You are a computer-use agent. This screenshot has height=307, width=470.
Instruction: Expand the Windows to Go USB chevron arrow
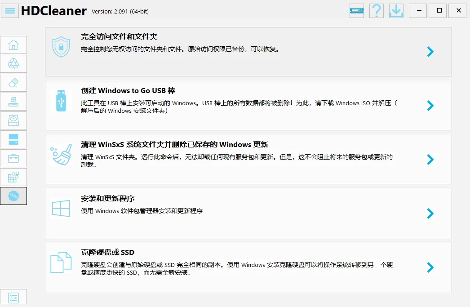click(x=430, y=106)
